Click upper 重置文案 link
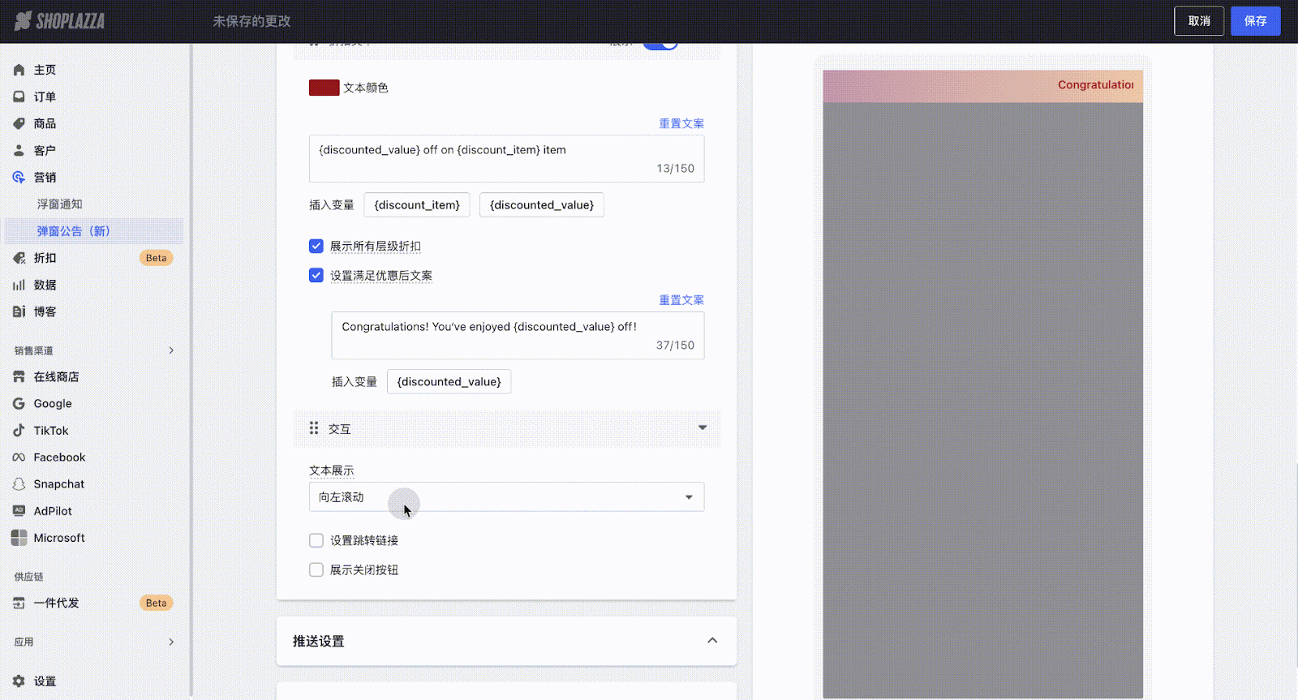The height and width of the screenshot is (700, 1298). [x=681, y=123]
